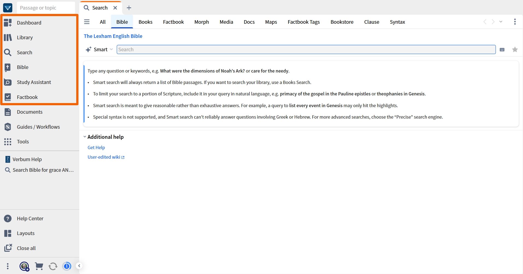Switch to the Clause tab
The image size is (523, 274).
pyautogui.click(x=372, y=22)
